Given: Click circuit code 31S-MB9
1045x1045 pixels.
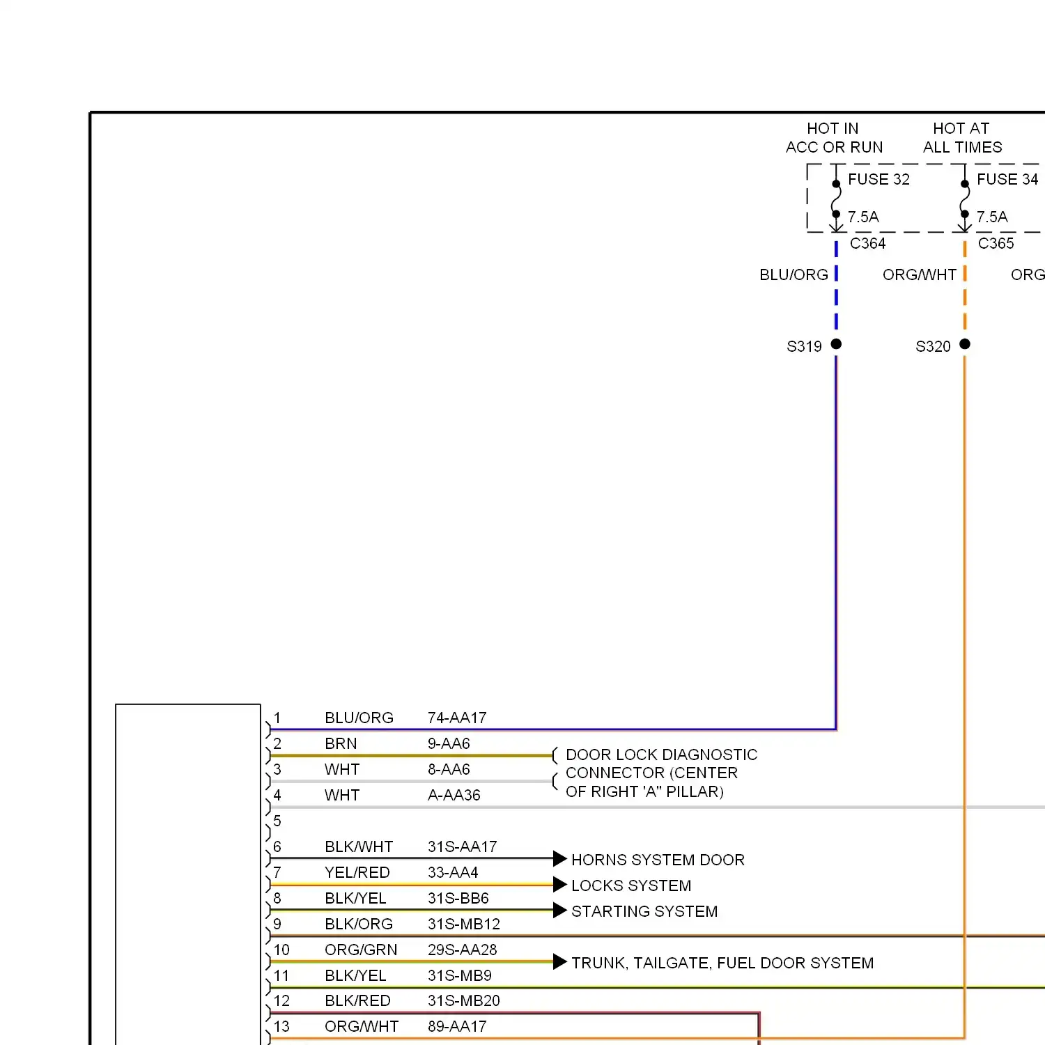Looking at the screenshot, I should click(x=459, y=975).
